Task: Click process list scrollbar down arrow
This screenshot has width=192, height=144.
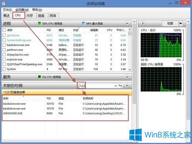Action: tap(130, 70)
